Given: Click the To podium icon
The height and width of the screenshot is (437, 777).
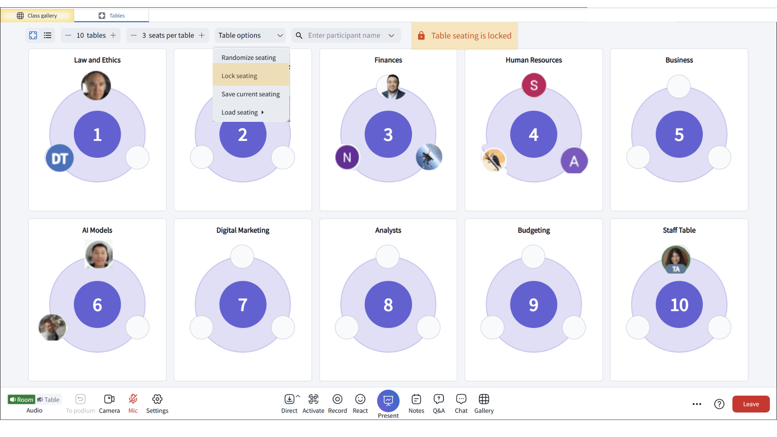Looking at the screenshot, I should (x=80, y=399).
